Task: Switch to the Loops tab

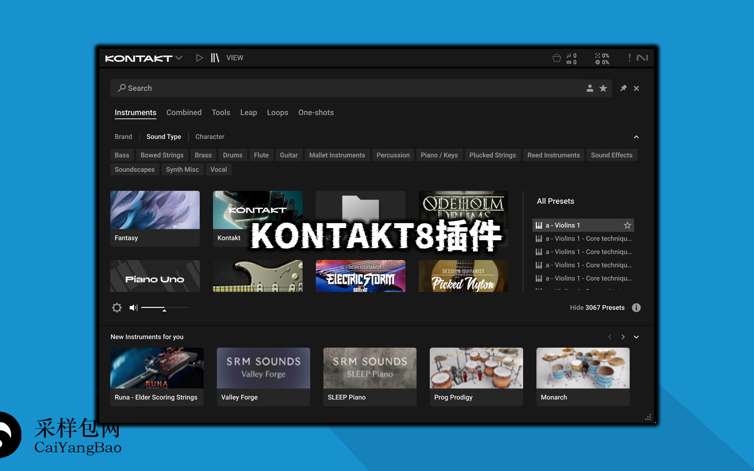Action: click(x=278, y=113)
